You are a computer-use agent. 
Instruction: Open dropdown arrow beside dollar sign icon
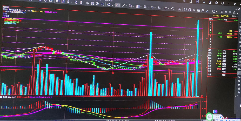pyautogui.click(x=71, y=2)
